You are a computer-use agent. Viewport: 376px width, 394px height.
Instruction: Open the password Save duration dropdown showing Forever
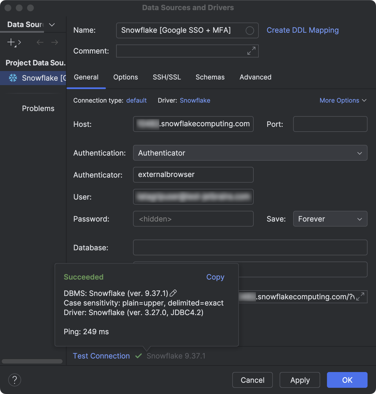[x=359, y=219]
